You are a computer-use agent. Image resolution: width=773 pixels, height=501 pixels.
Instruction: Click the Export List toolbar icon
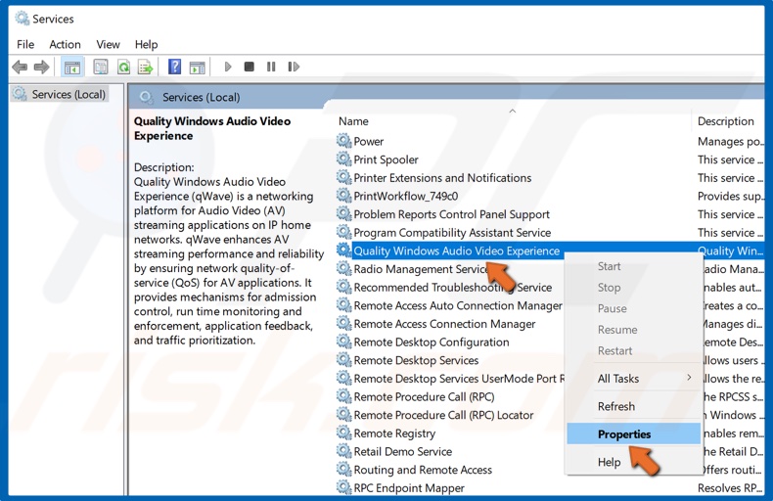[145, 68]
